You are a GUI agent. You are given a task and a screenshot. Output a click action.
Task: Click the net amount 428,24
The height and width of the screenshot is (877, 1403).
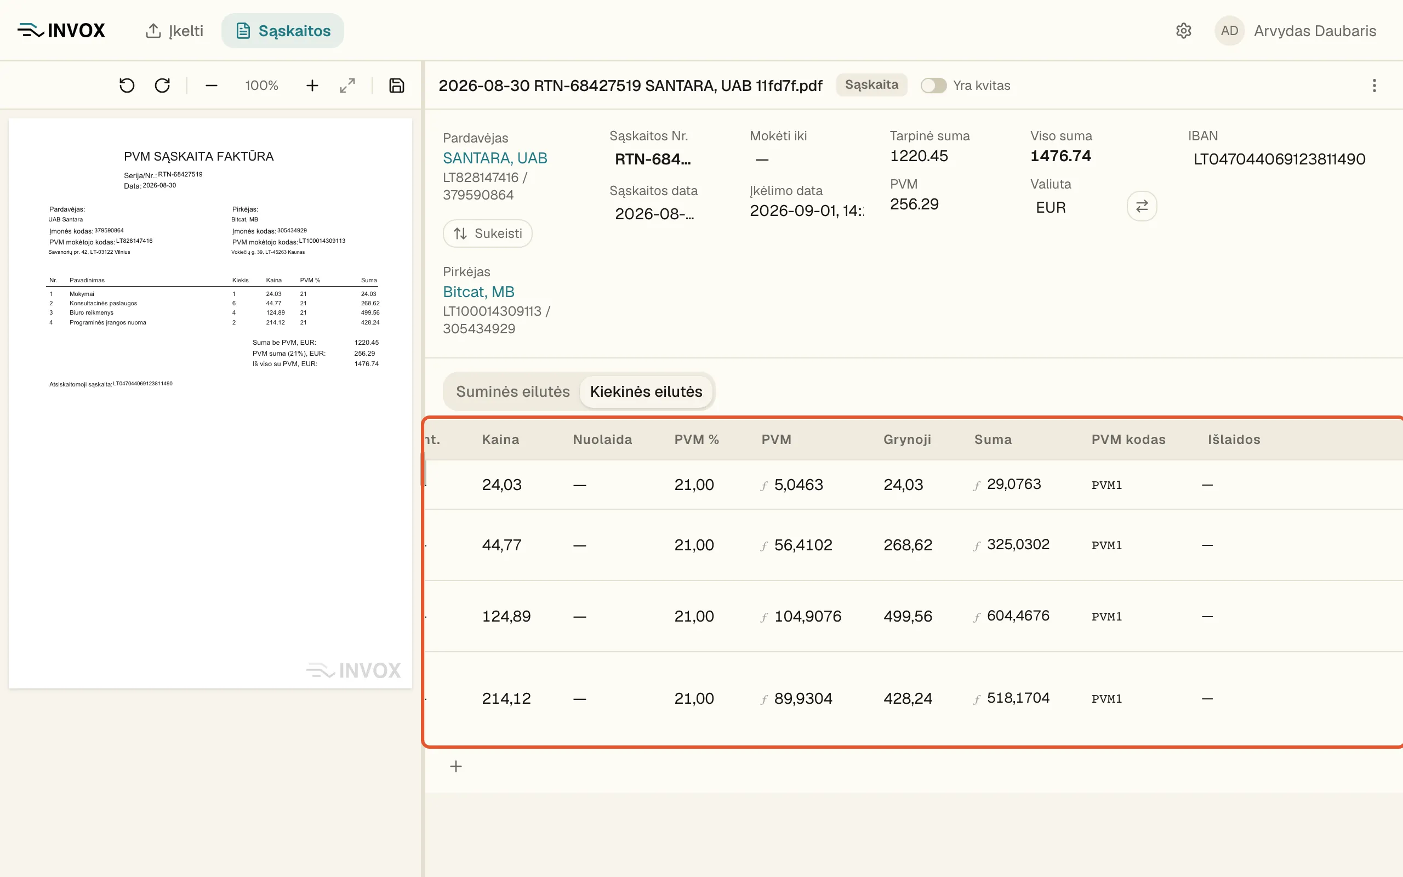[x=908, y=699]
